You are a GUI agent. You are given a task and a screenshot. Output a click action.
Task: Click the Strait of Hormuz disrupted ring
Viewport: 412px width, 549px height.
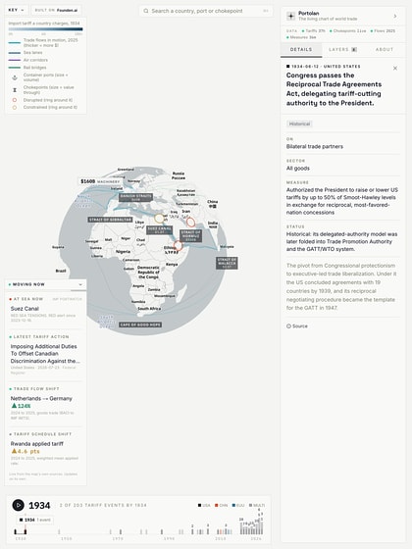(190, 222)
